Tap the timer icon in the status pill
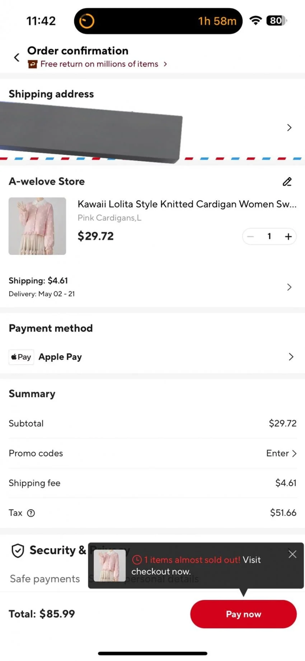The width and height of the screenshot is (305, 661). tap(86, 21)
